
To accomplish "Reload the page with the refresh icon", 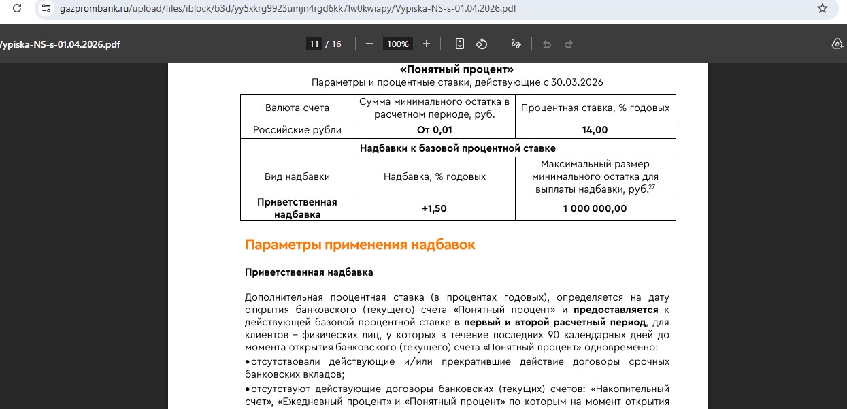I will click(x=17, y=9).
